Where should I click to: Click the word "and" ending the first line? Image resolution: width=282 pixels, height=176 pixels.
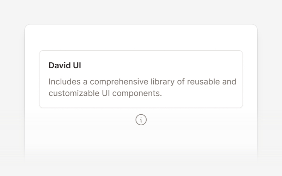tap(229, 82)
